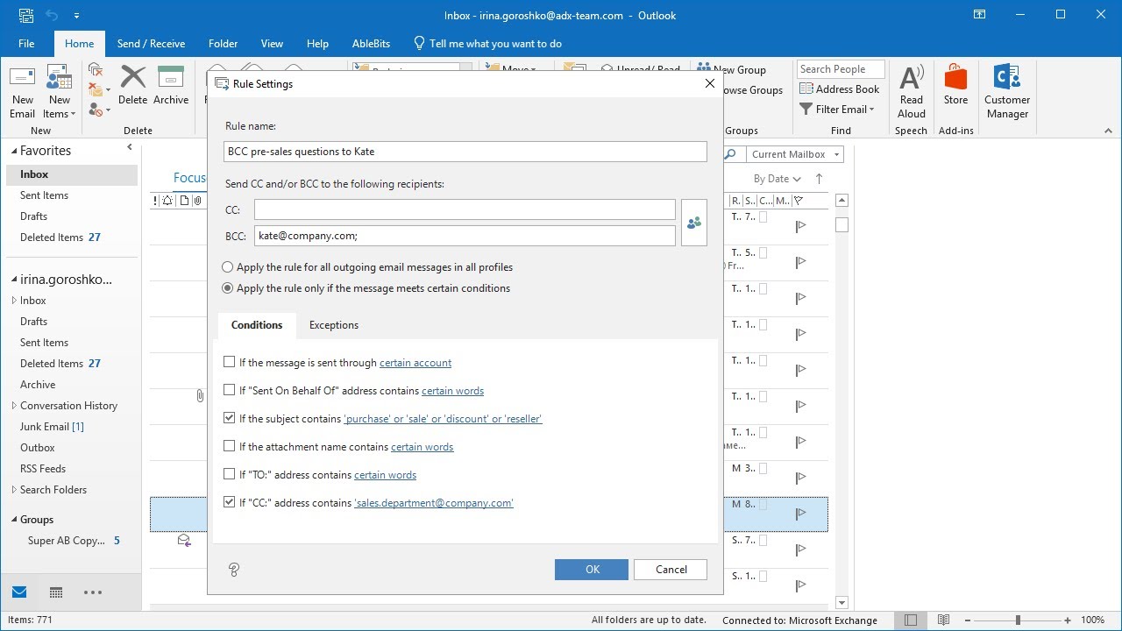Click OK in Rule Settings
1122x631 pixels.
[592, 570]
